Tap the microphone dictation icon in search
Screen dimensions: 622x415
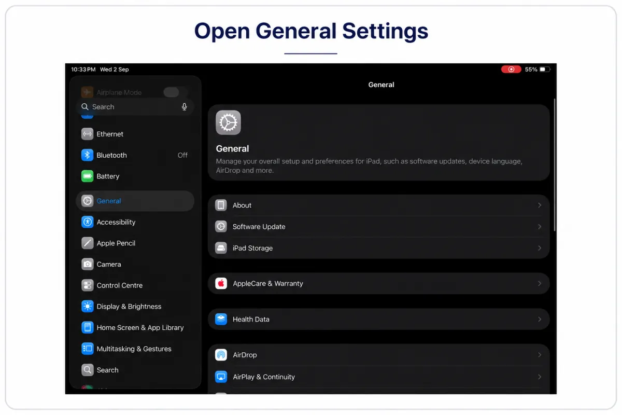point(184,107)
